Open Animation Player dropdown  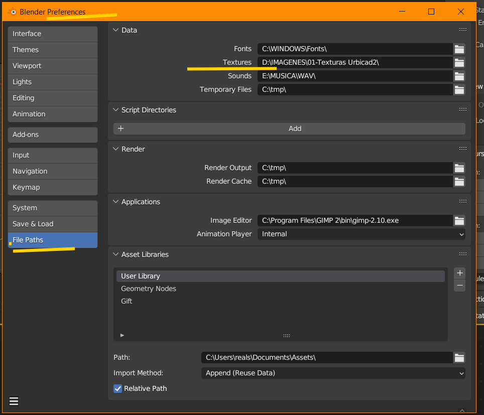361,234
